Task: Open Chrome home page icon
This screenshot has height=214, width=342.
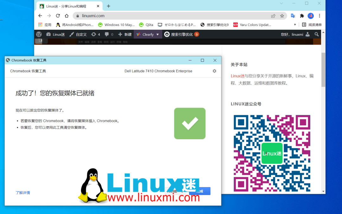Action: (x=67, y=16)
